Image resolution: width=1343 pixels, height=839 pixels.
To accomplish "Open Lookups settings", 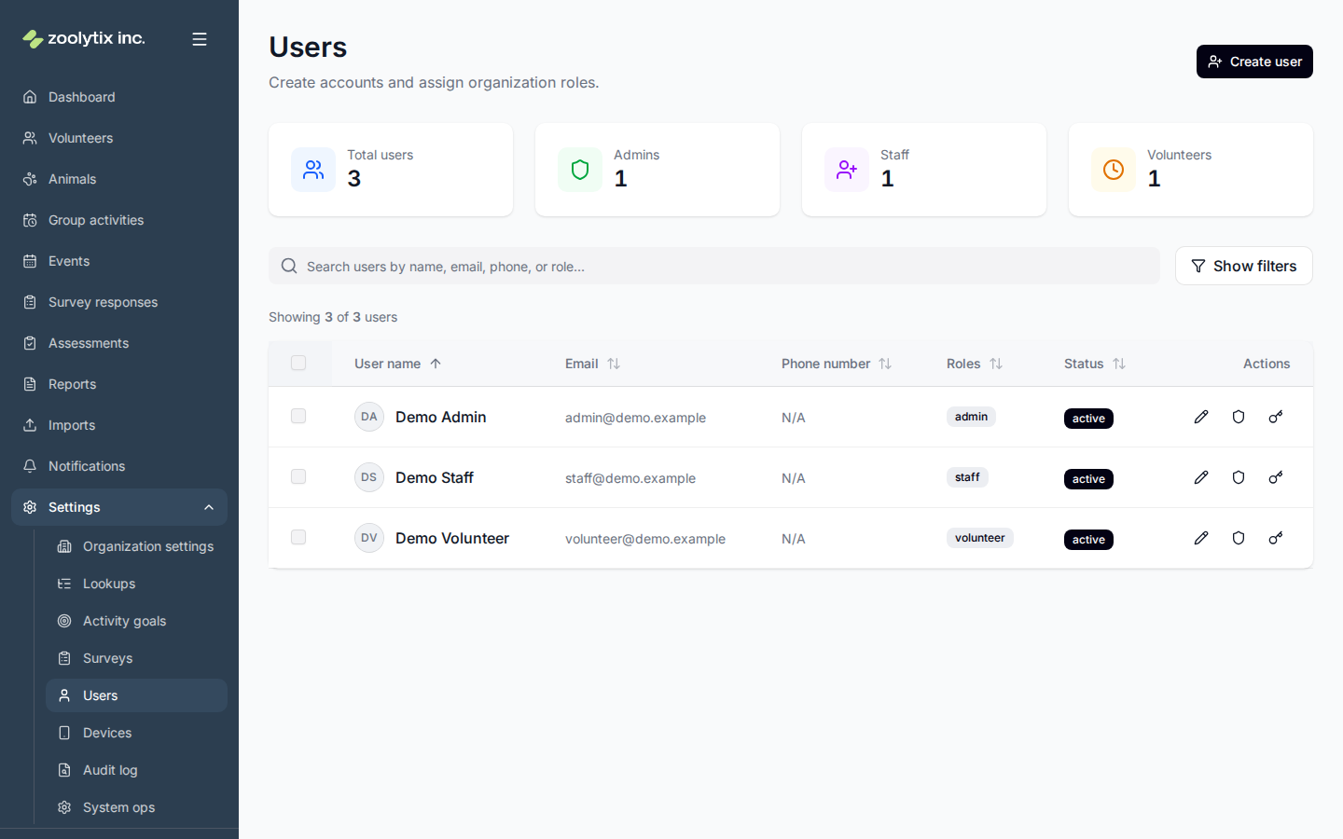I will tap(136, 584).
